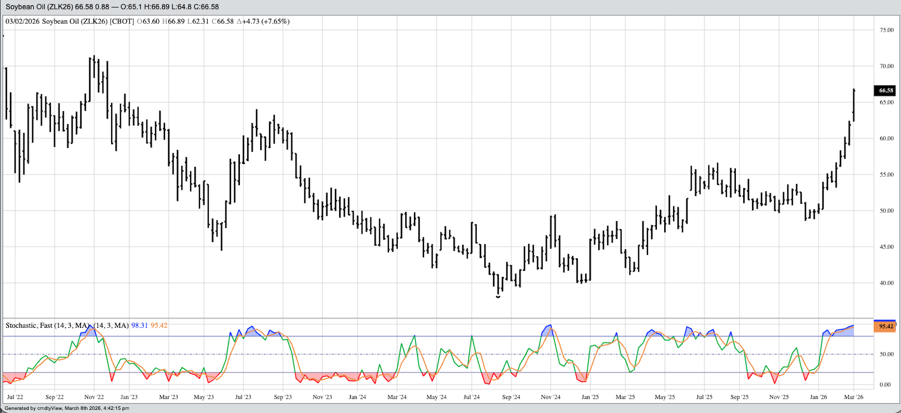Click the orange 95.42 stochastic value tag
The height and width of the screenshot is (413, 901).
(885, 327)
